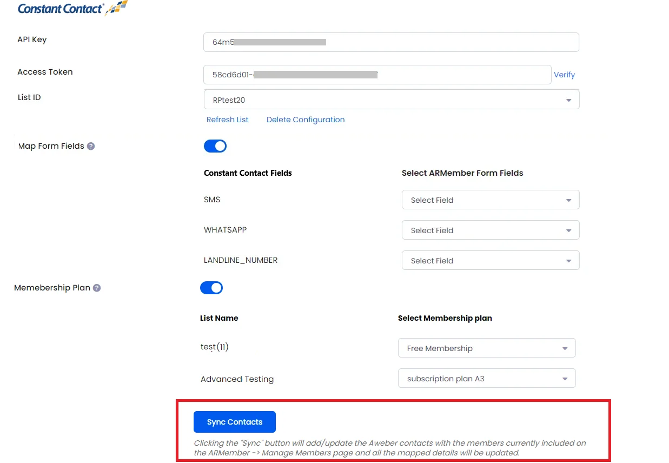
Task: Select the 'Select ARMember Form Fields' heading
Action: point(462,173)
